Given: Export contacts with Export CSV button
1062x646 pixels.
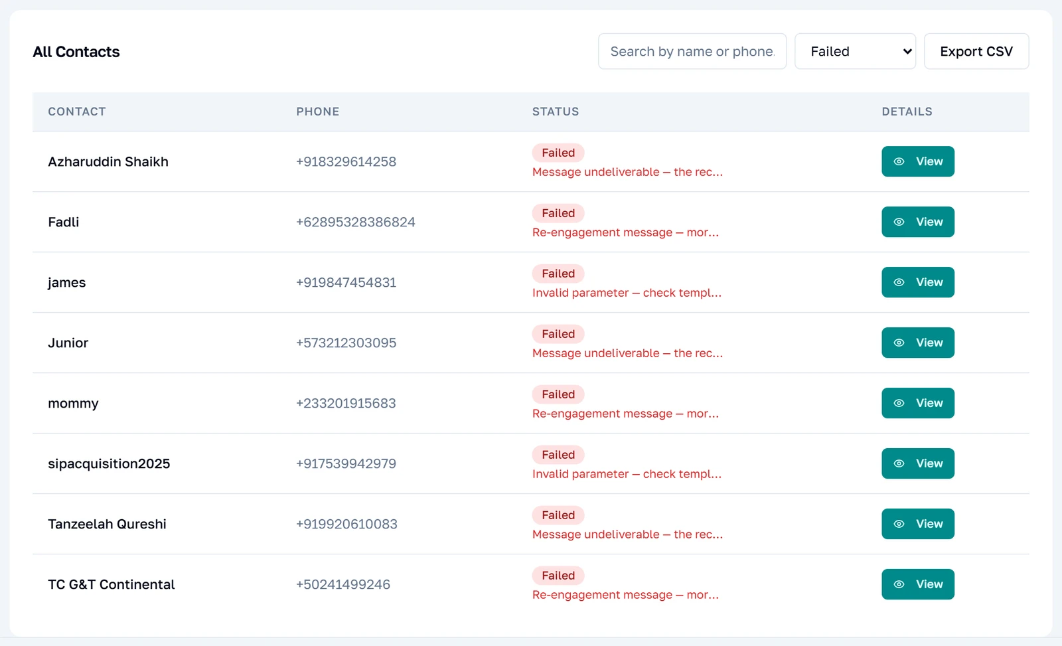Looking at the screenshot, I should (976, 51).
